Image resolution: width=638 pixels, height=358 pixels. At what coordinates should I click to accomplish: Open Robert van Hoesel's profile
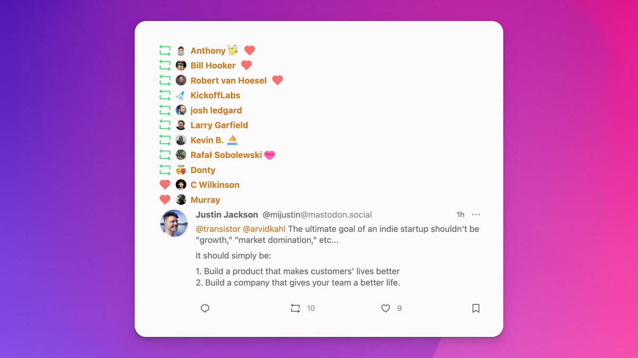[229, 81]
